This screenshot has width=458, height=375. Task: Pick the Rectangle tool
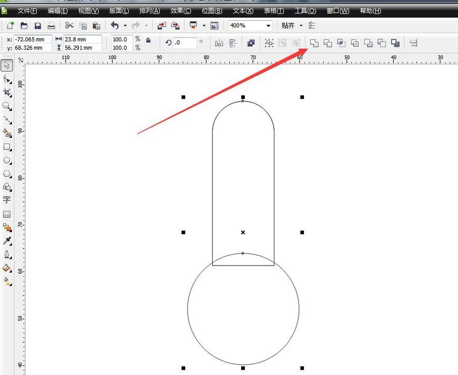tap(8, 147)
